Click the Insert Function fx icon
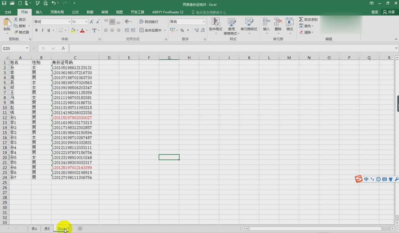 (63, 48)
